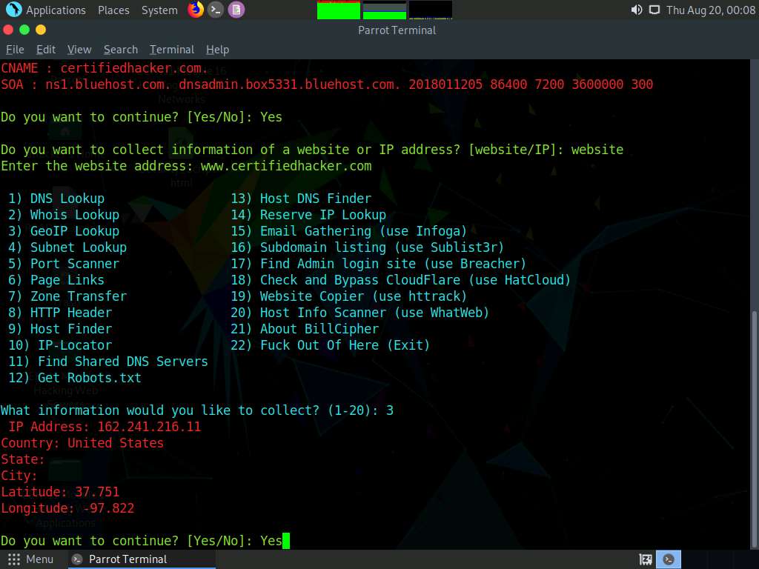Click the text 'IP-Locator'
759x569 pixels.
[75, 345]
